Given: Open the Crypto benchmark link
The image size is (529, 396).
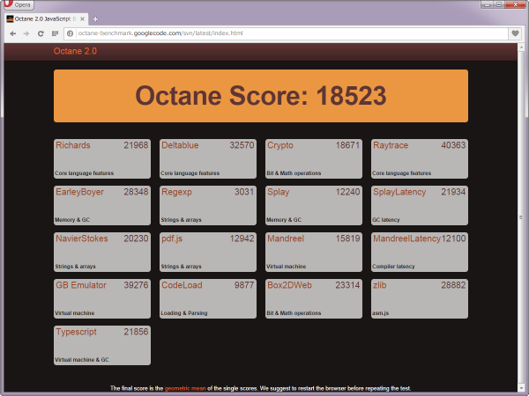Looking at the screenshot, I should [280, 145].
